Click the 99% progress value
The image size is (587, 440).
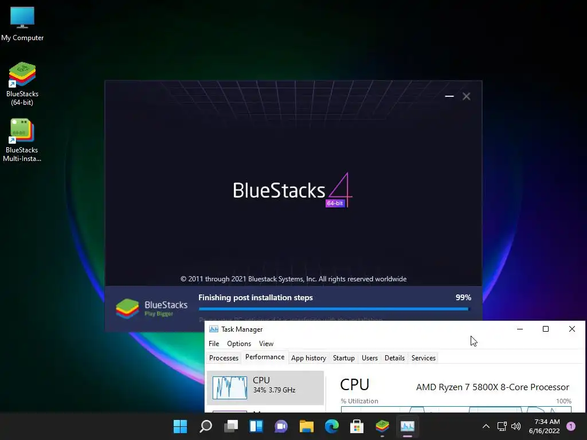coord(463,297)
